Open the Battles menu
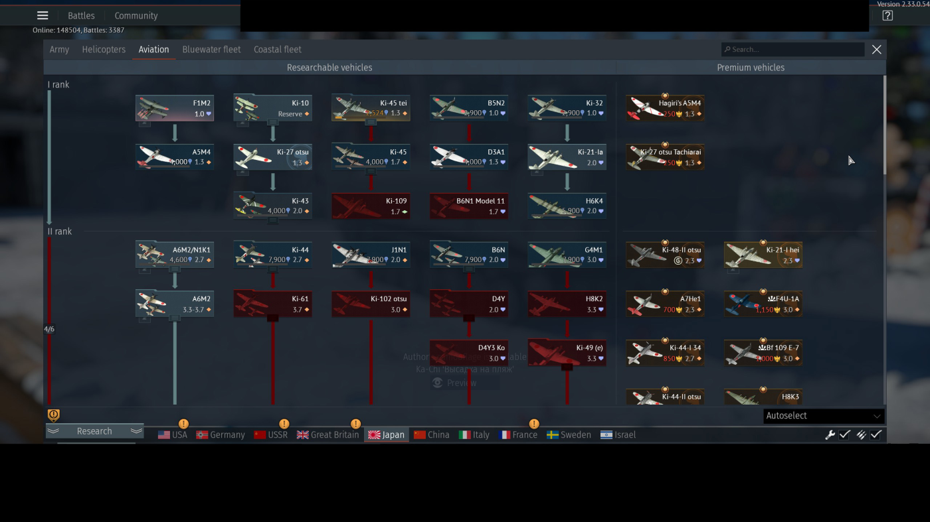The image size is (930, 522). pyautogui.click(x=81, y=16)
